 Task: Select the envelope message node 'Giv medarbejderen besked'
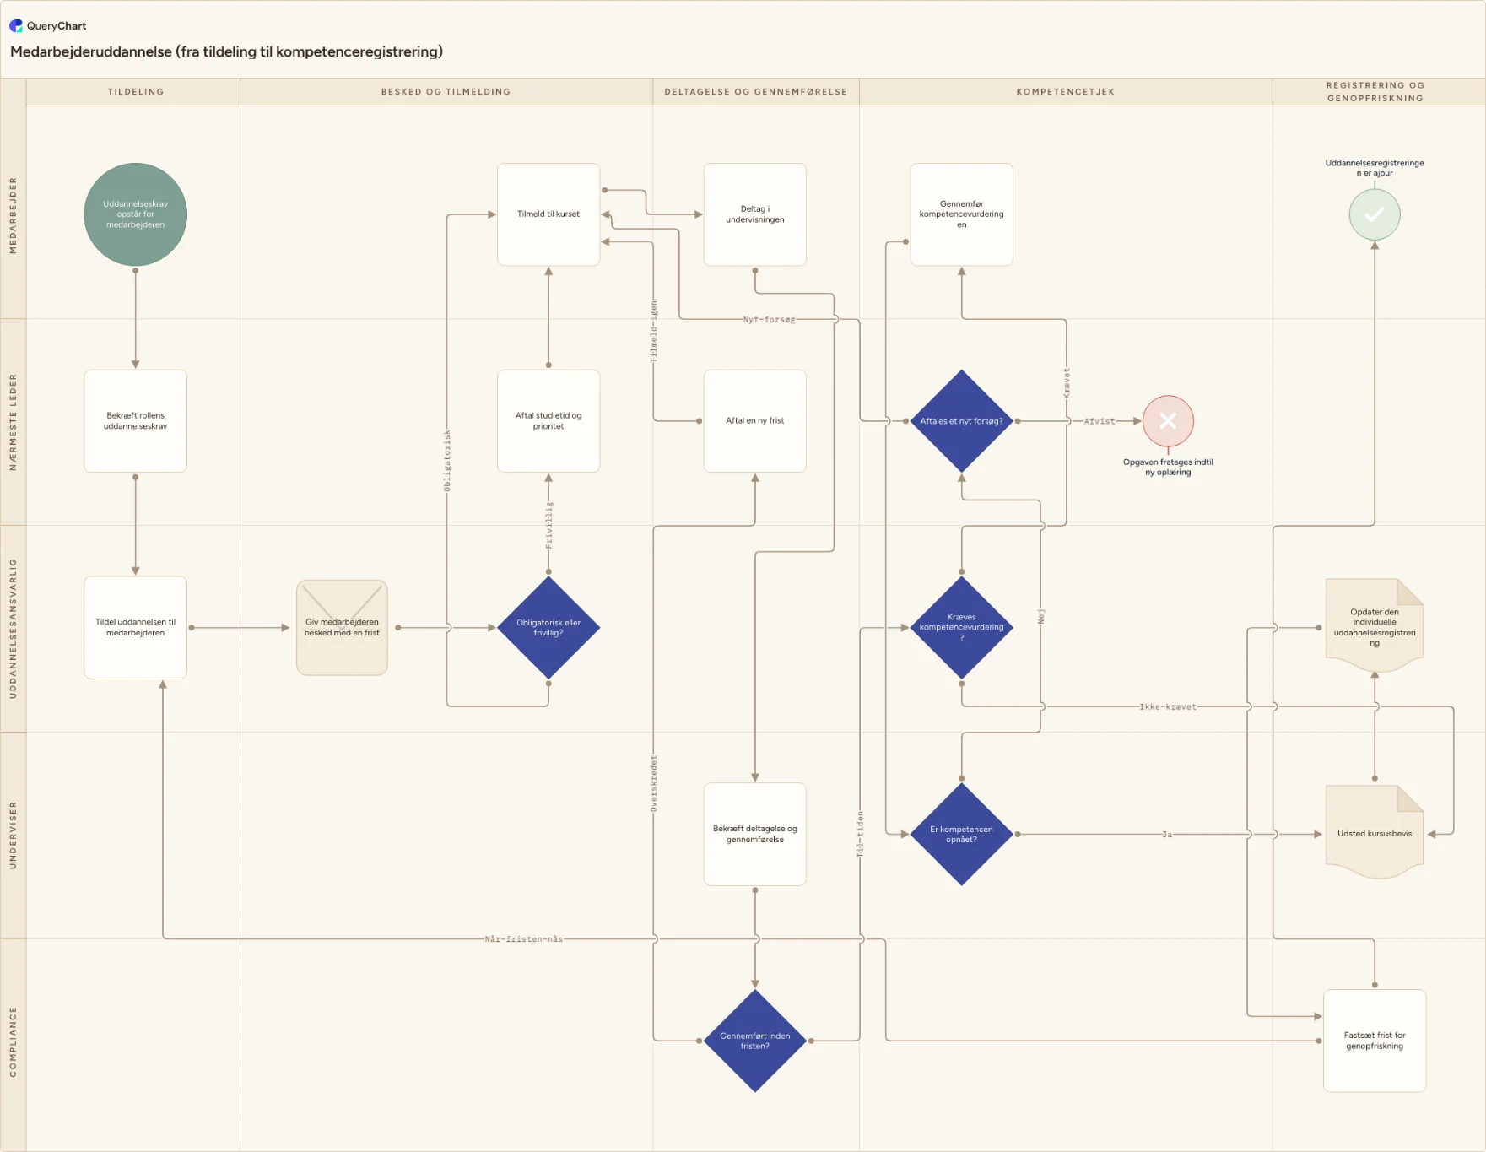[x=342, y=628]
